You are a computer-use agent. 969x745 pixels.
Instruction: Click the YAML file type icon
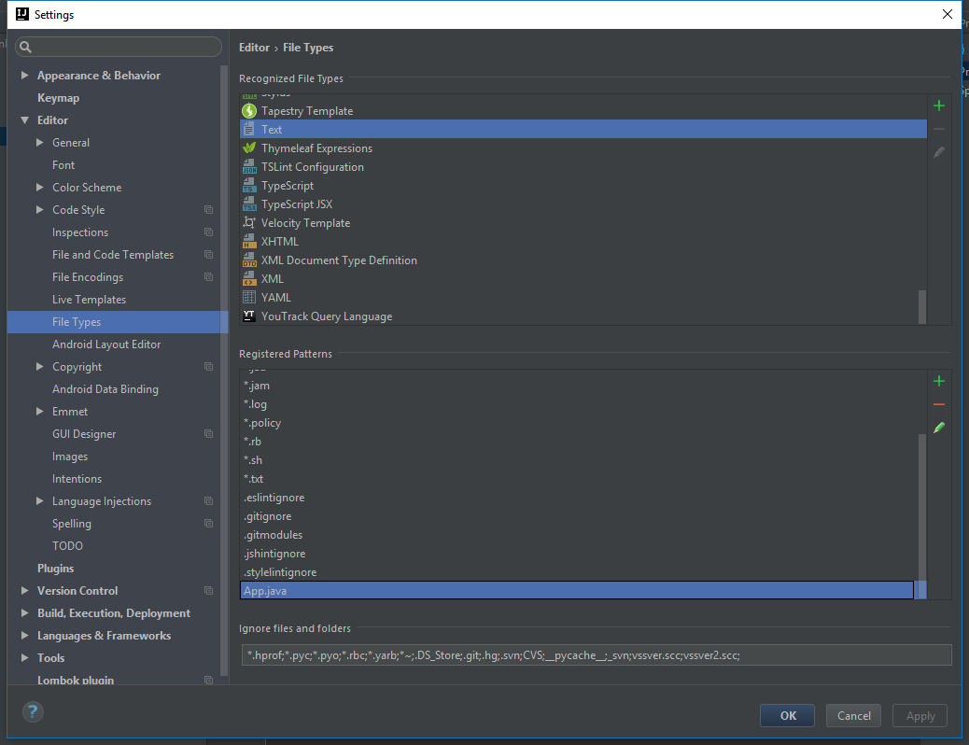click(x=249, y=298)
